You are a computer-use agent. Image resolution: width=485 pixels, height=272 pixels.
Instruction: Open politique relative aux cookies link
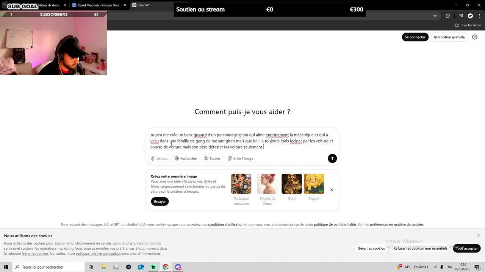point(98,253)
